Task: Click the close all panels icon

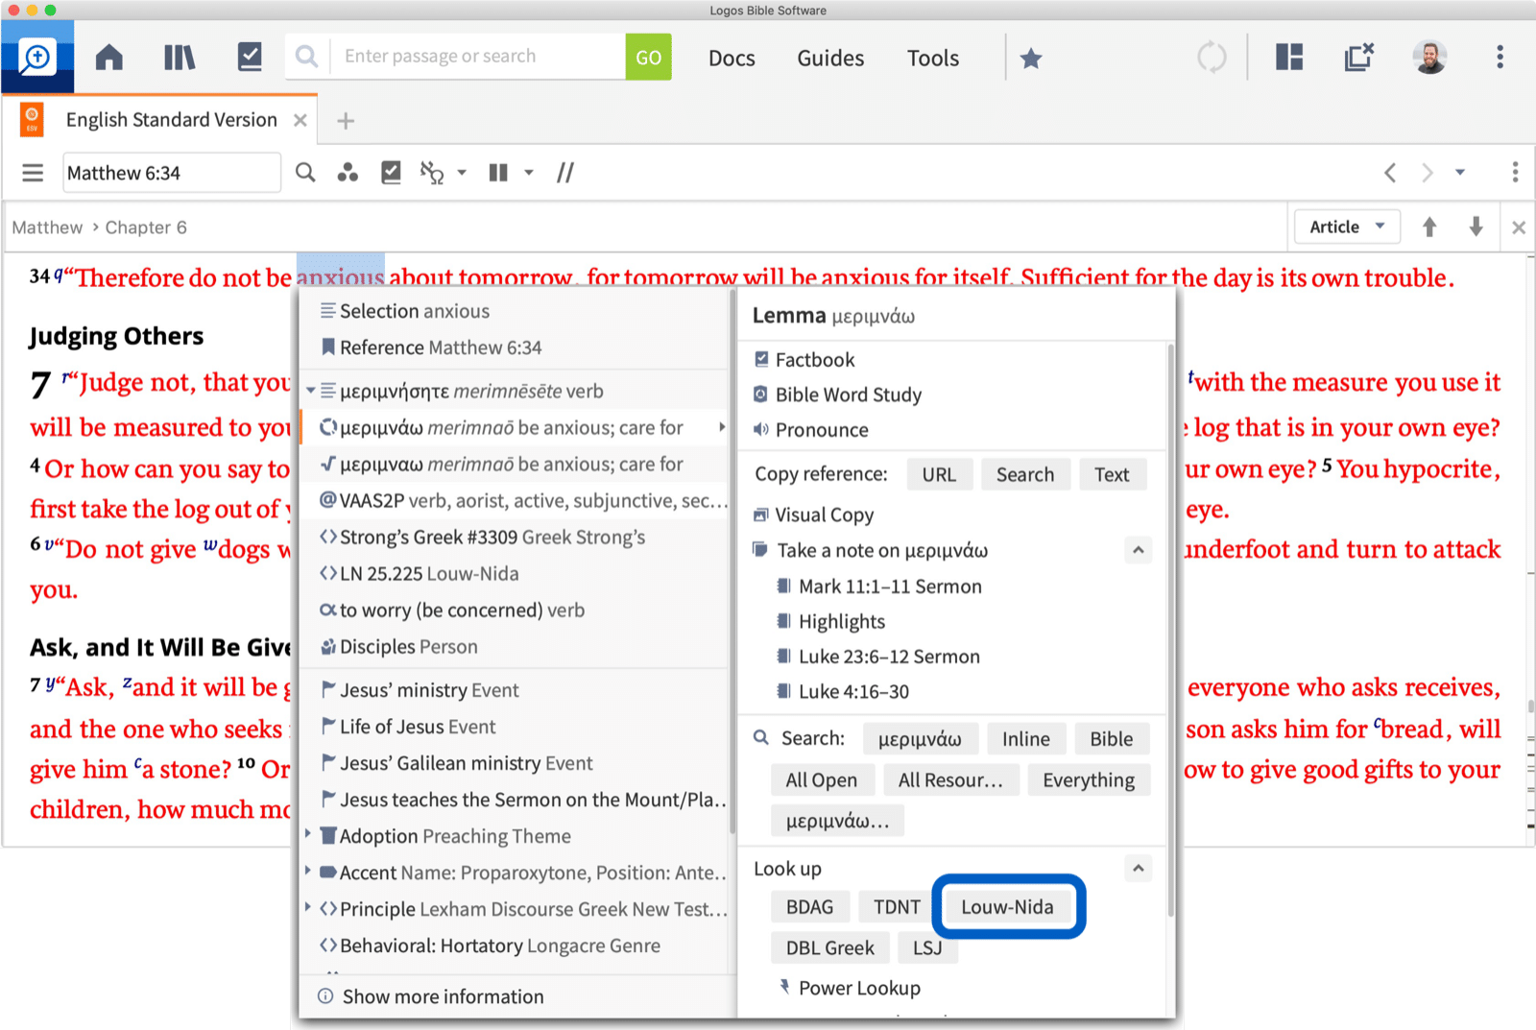Action: pos(1359,57)
